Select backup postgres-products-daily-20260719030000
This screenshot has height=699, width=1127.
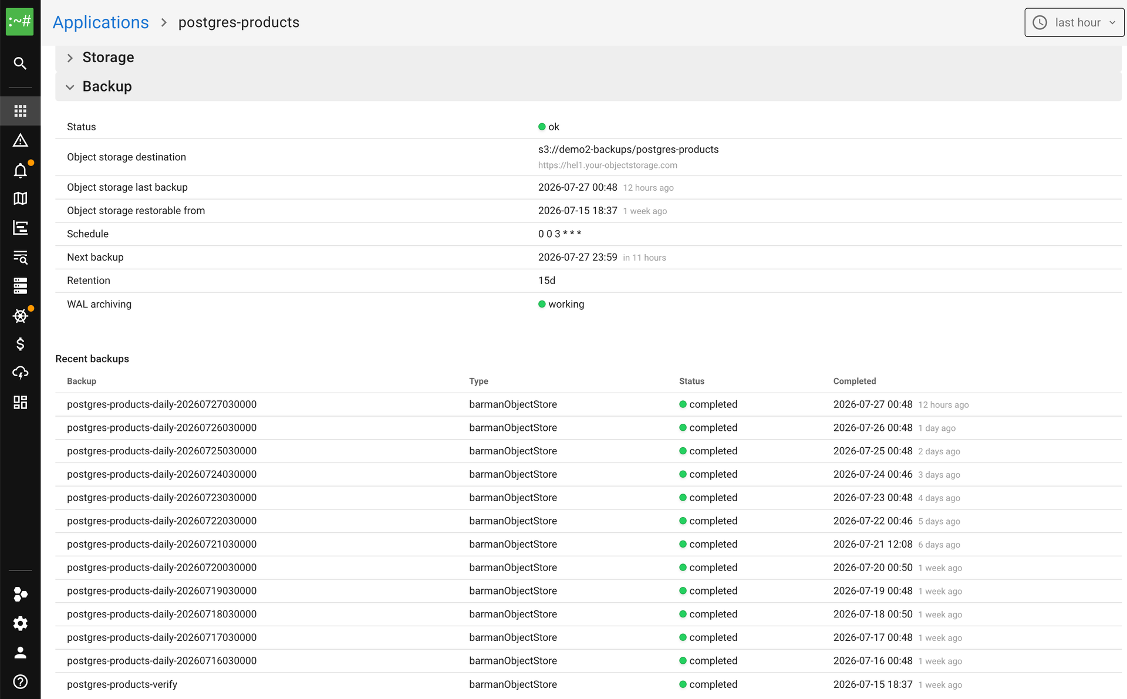161,591
